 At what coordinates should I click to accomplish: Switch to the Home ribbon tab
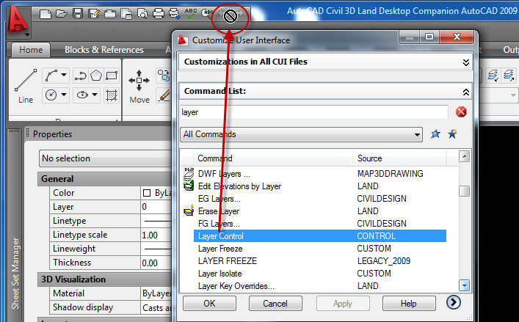pos(31,50)
